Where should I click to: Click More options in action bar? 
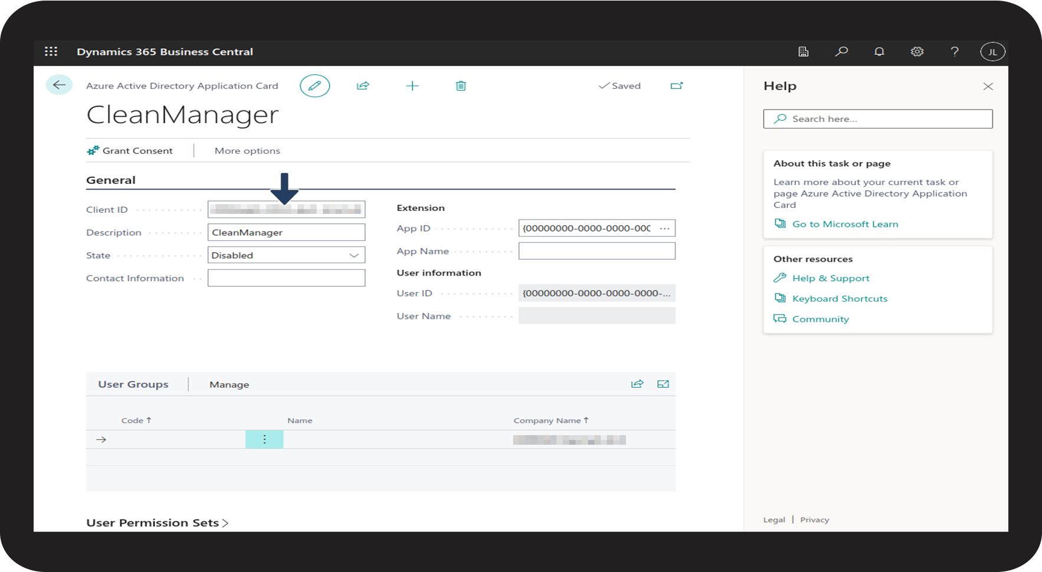tap(247, 151)
